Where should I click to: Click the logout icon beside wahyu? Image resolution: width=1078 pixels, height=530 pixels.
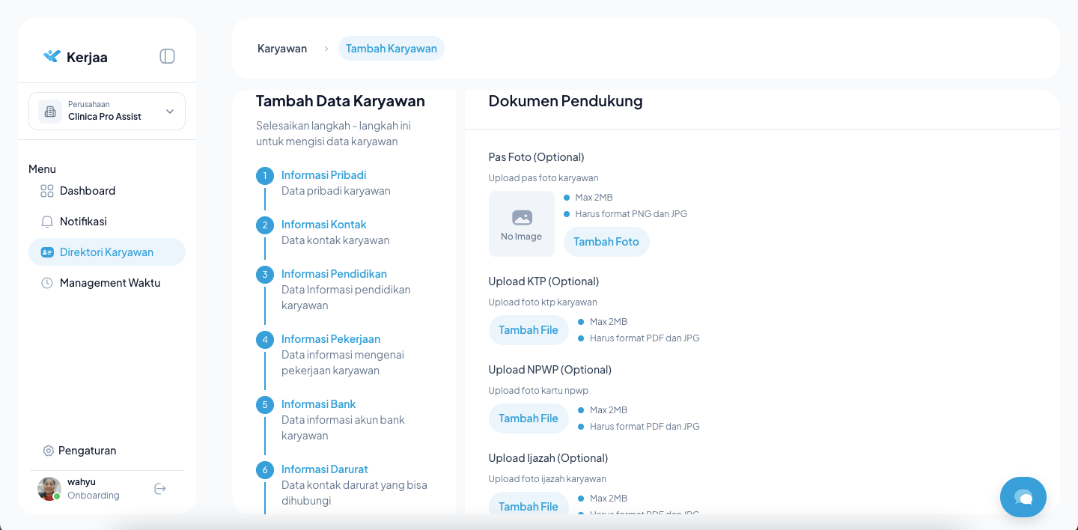(x=159, y=489)
